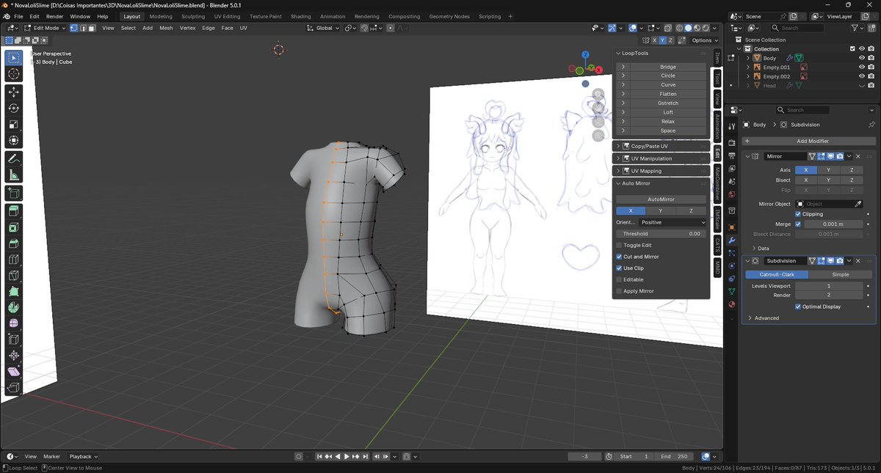Select the Extrude Region tool

tap(13, 211)
